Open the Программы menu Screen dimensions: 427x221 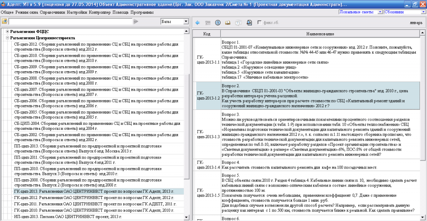pos(142,12)
